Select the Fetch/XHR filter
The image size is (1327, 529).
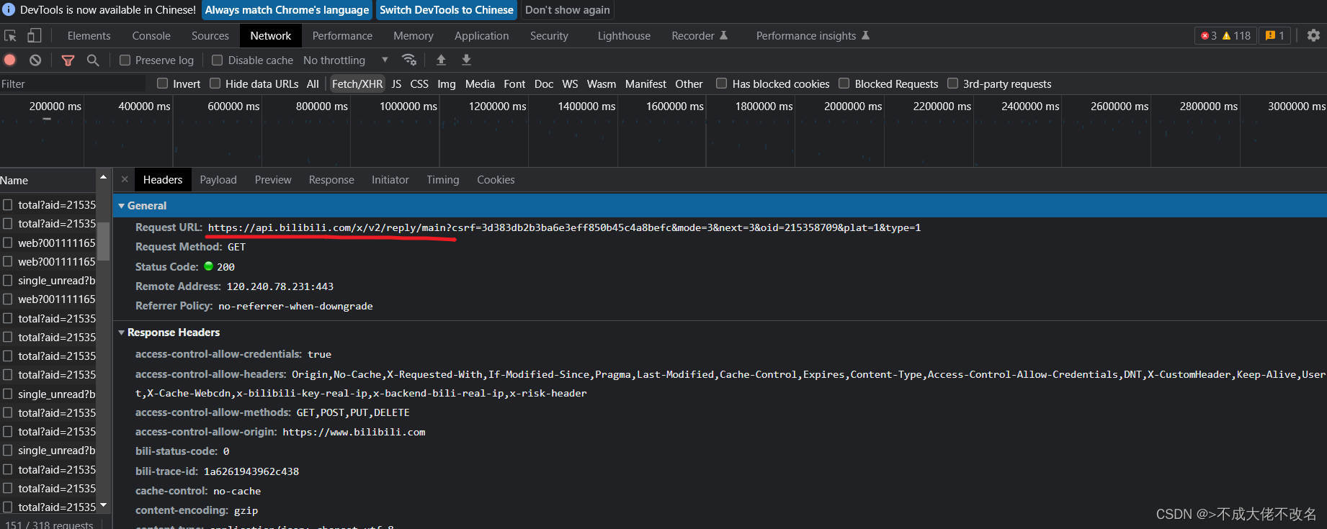click(x=357, y=83)
